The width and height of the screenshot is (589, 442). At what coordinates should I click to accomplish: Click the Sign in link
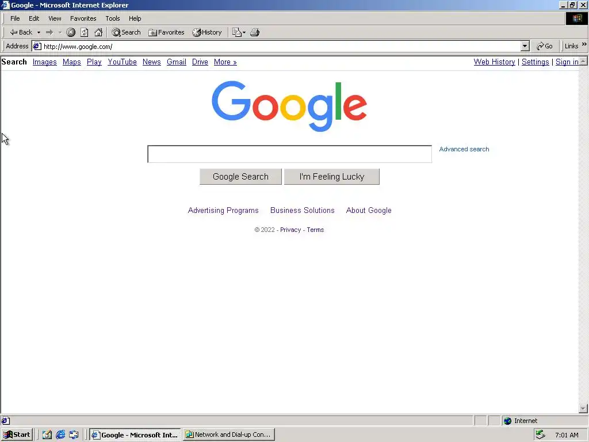click(567, 62)
